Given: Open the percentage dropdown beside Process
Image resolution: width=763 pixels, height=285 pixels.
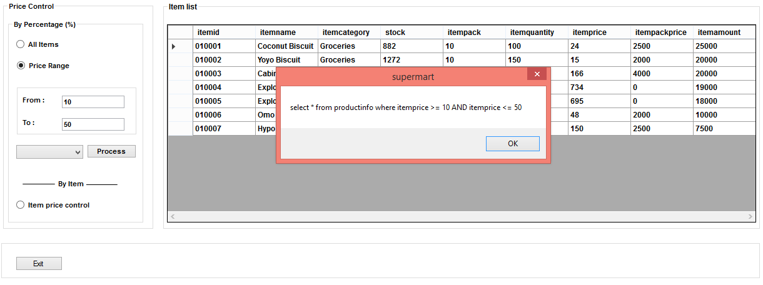Looking at the screenshot, I should tap(49, 152).
